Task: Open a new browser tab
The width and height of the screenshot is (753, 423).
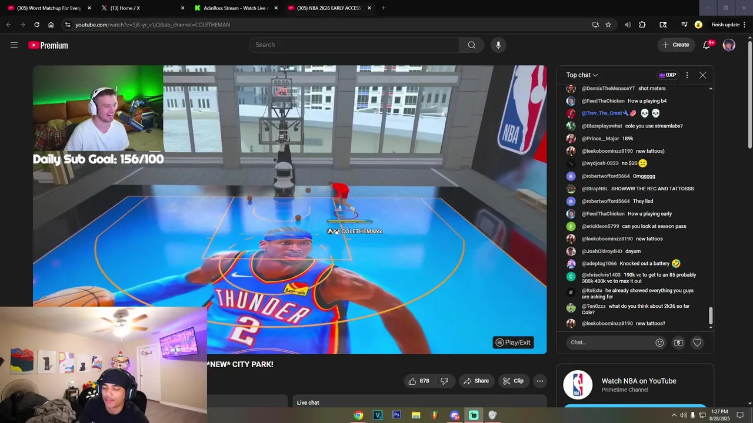Action: [x=384, y=8]
